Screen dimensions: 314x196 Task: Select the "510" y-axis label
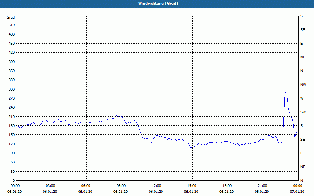click(12, 25)
